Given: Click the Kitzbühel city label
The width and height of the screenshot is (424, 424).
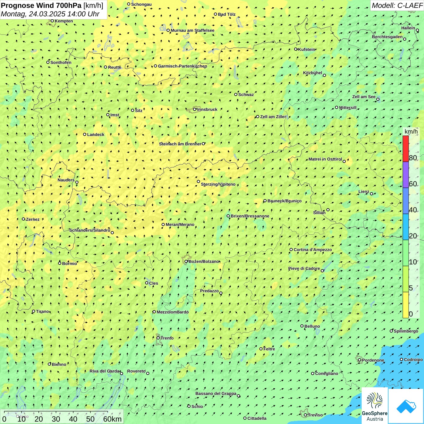Looking at the screenshot, I should (x=313, y=73).
